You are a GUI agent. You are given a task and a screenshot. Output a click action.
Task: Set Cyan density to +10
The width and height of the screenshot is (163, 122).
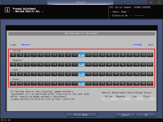[x=150, y=74]
